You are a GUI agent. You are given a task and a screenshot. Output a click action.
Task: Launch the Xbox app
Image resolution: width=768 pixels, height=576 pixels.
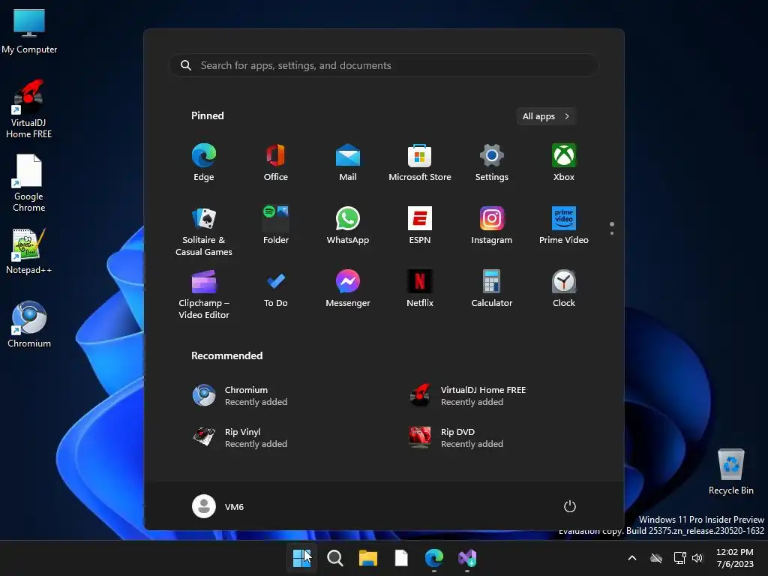(x=564, y=163)
